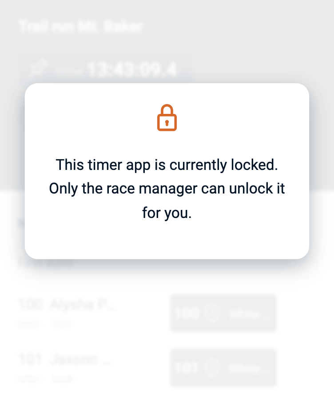Click the blurred heading above the runner list
334x395 pixels.
coord(47,263)
